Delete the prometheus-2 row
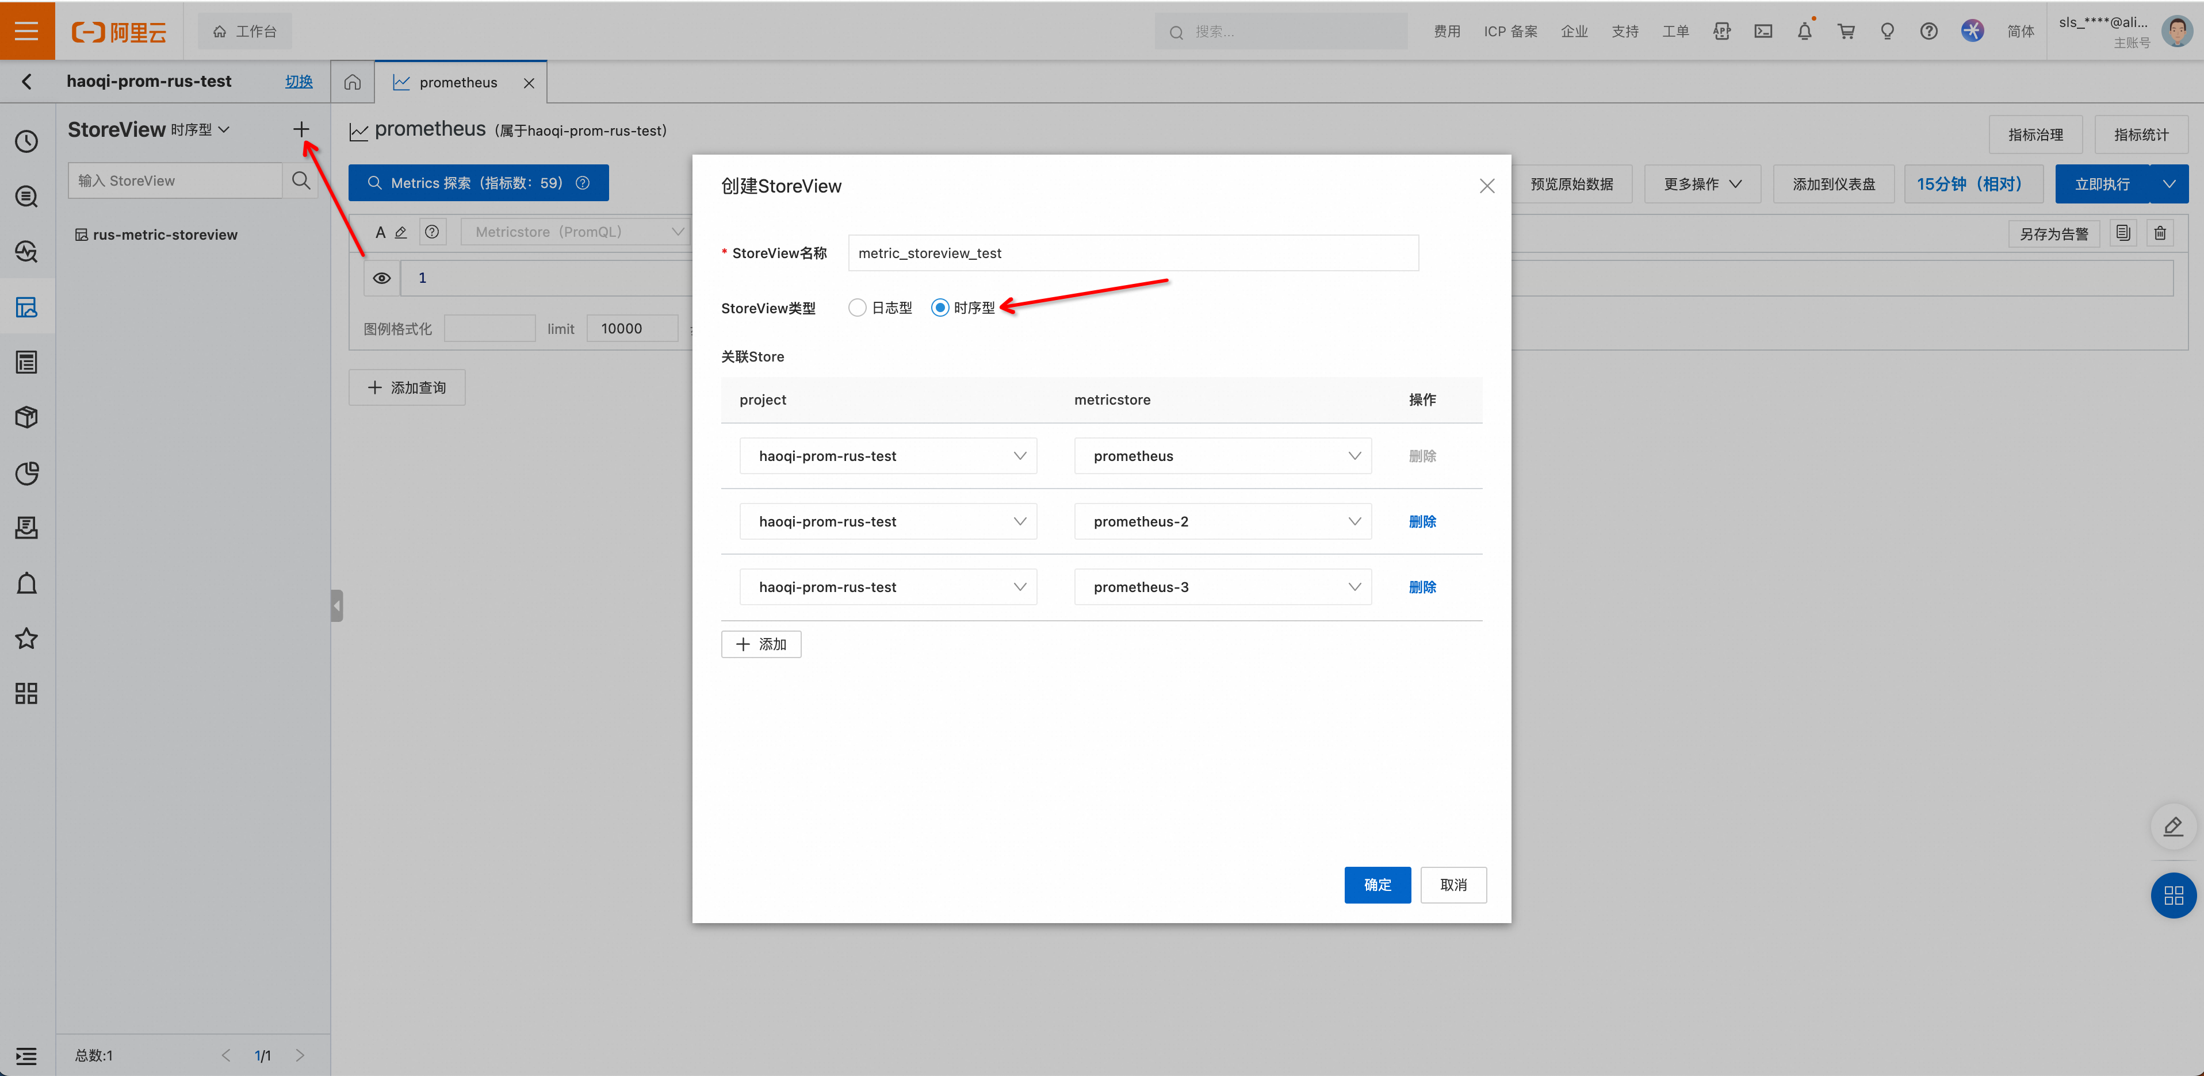Viewport: 2204px width, 1076px height. [1422, 522]
